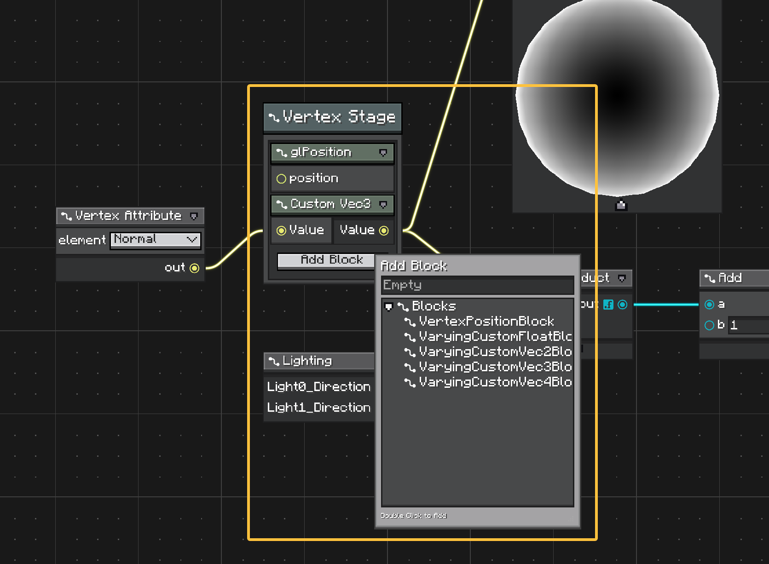Viewport: 769px width, 564px height.
Task: Select VaryingCustomVec3Block entry
Action: [x=495, y=367]
